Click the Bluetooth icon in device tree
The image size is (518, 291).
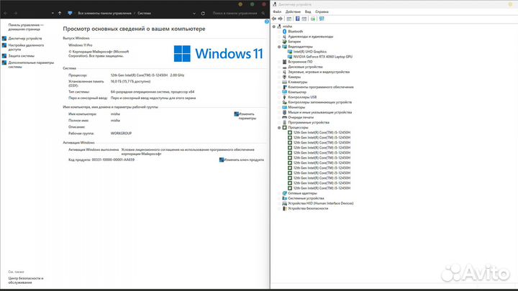pos(285,32)
